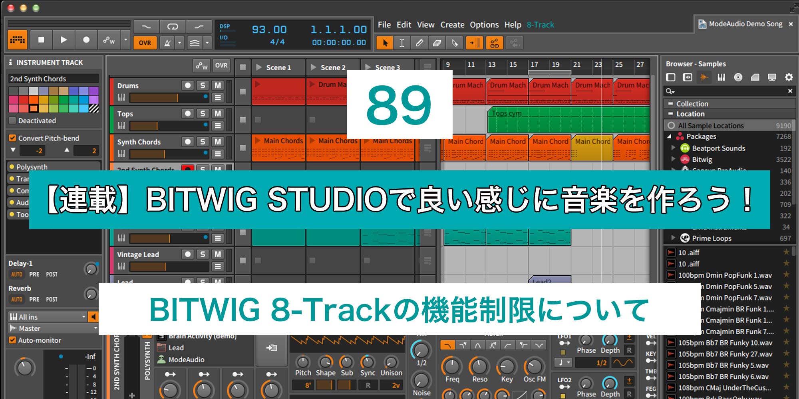Open the samples browser waveform tab icon
The image size is (799, 399).
pos(704,77)
